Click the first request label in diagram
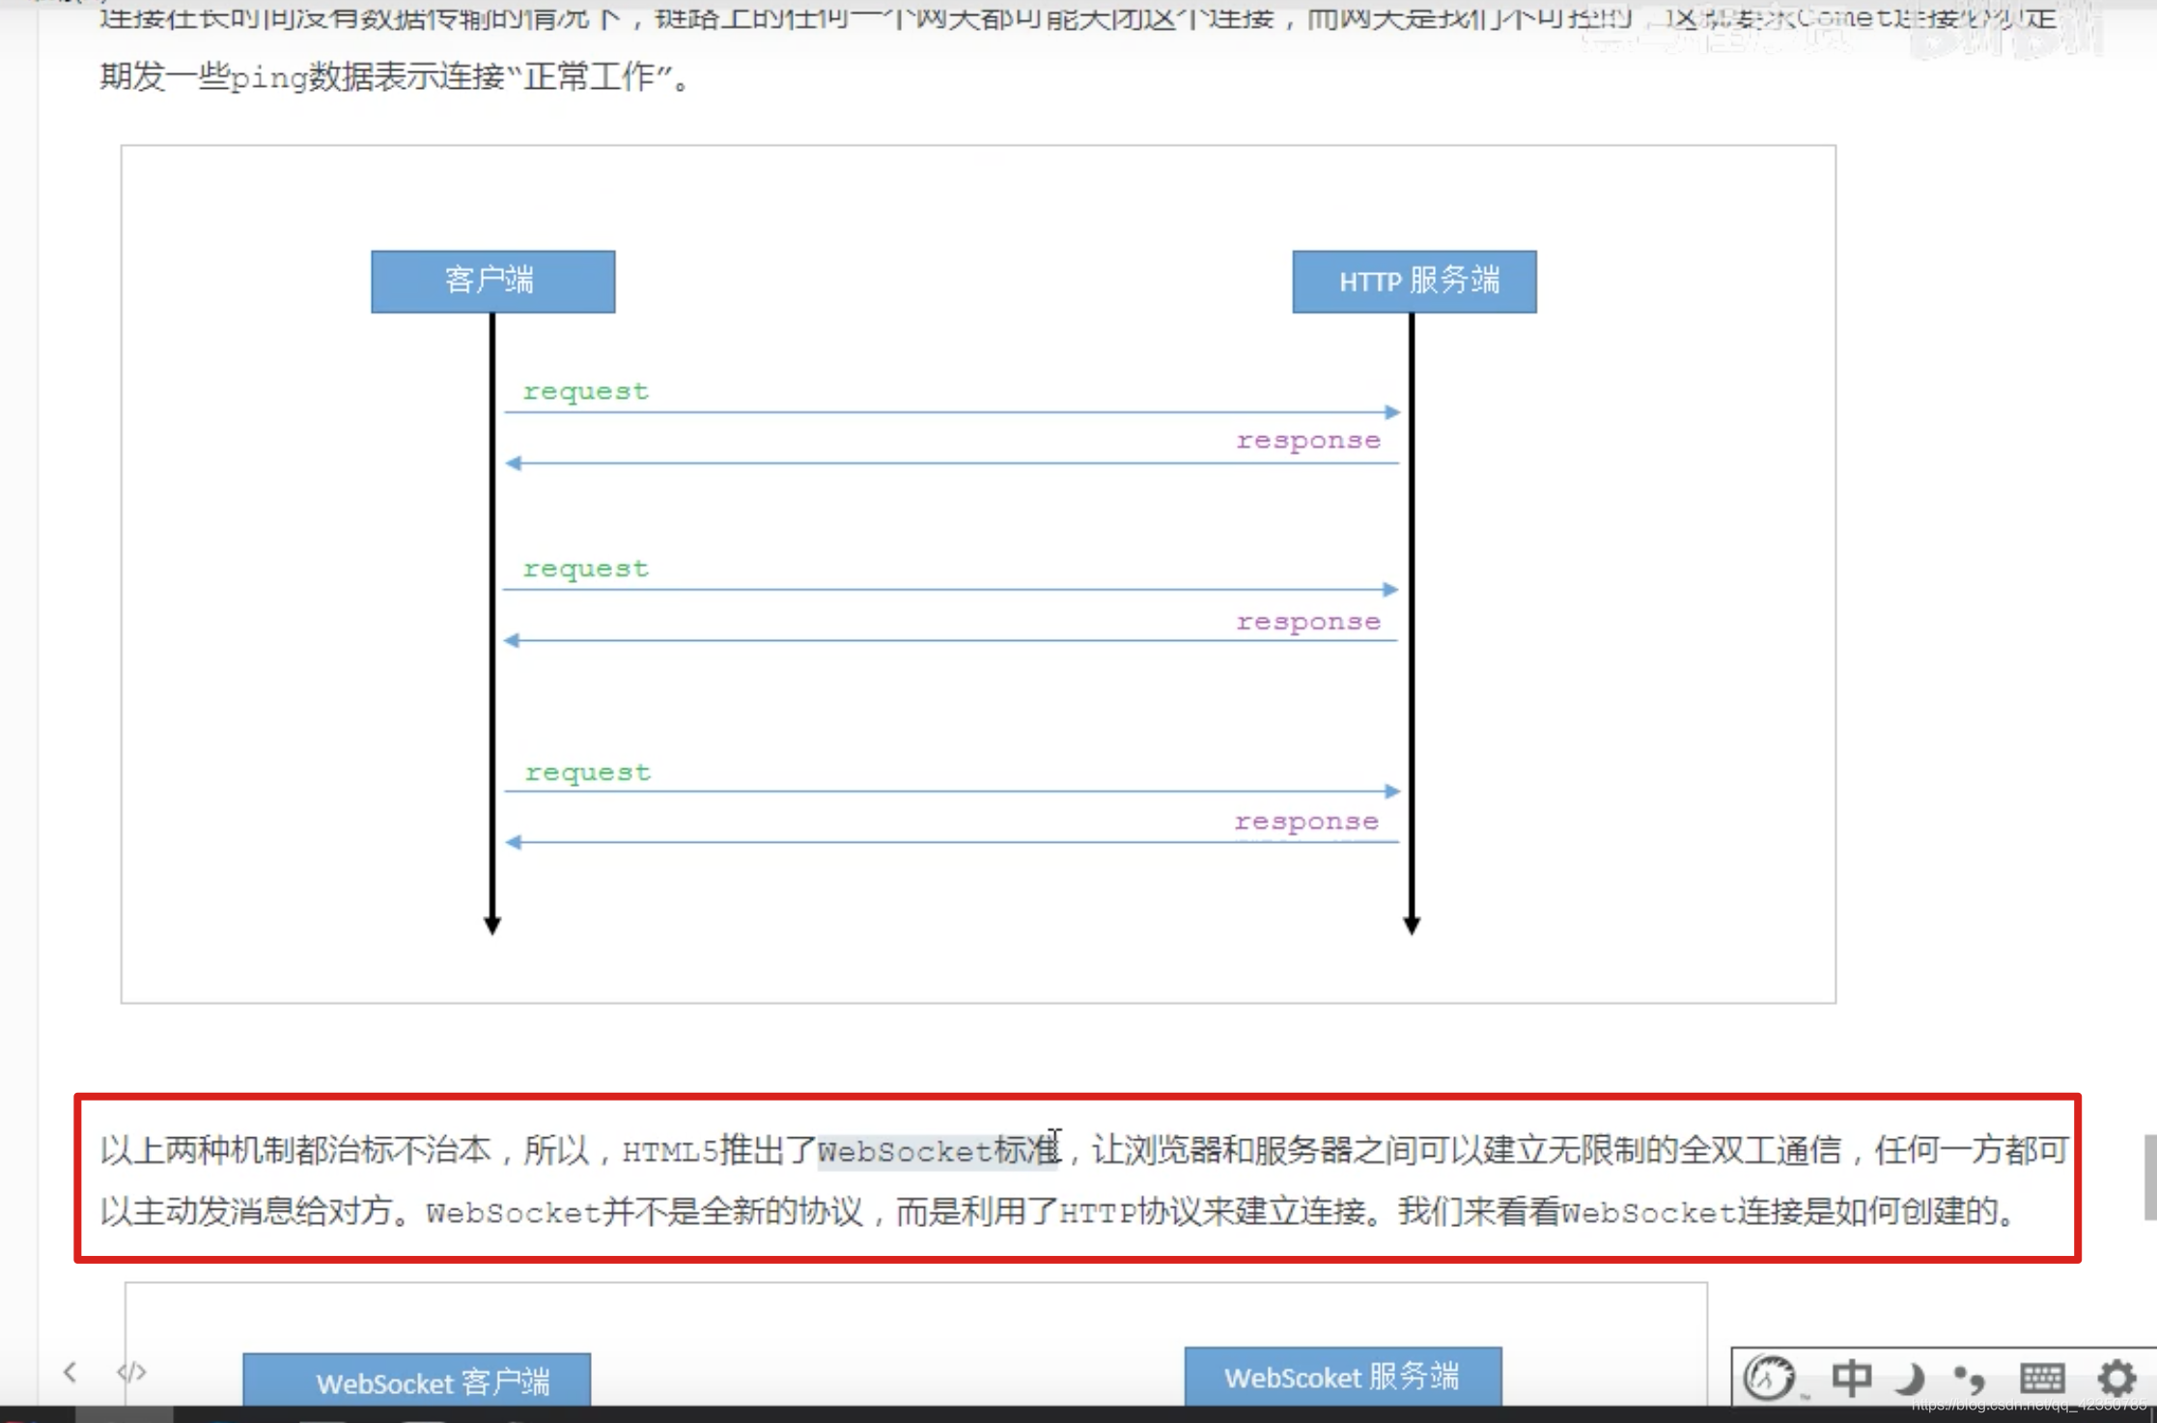The height and width of the screenshot is (1423, 2157). tap(585, 392)
